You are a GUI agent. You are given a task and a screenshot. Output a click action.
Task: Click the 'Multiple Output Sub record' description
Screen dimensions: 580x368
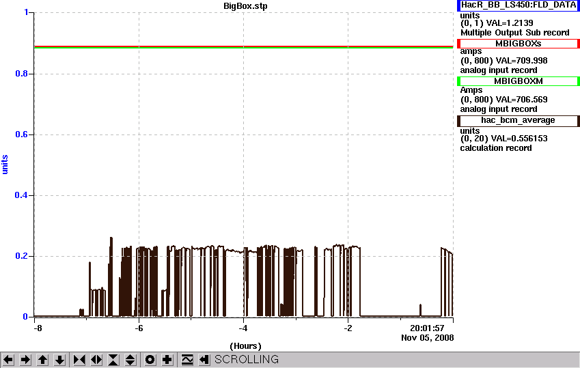click(514, 33)
